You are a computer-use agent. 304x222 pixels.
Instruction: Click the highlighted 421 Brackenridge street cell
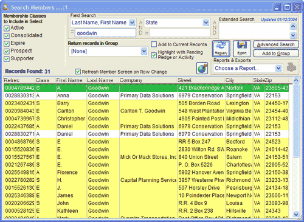pyautogui.click(x=201, y=88)
